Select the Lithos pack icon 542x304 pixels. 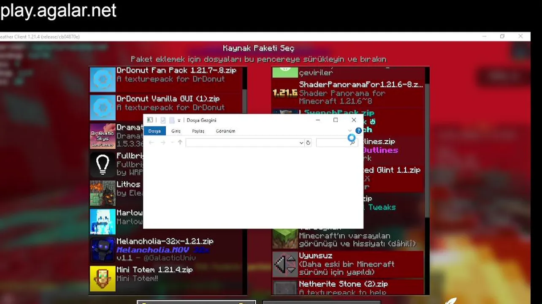103,193
